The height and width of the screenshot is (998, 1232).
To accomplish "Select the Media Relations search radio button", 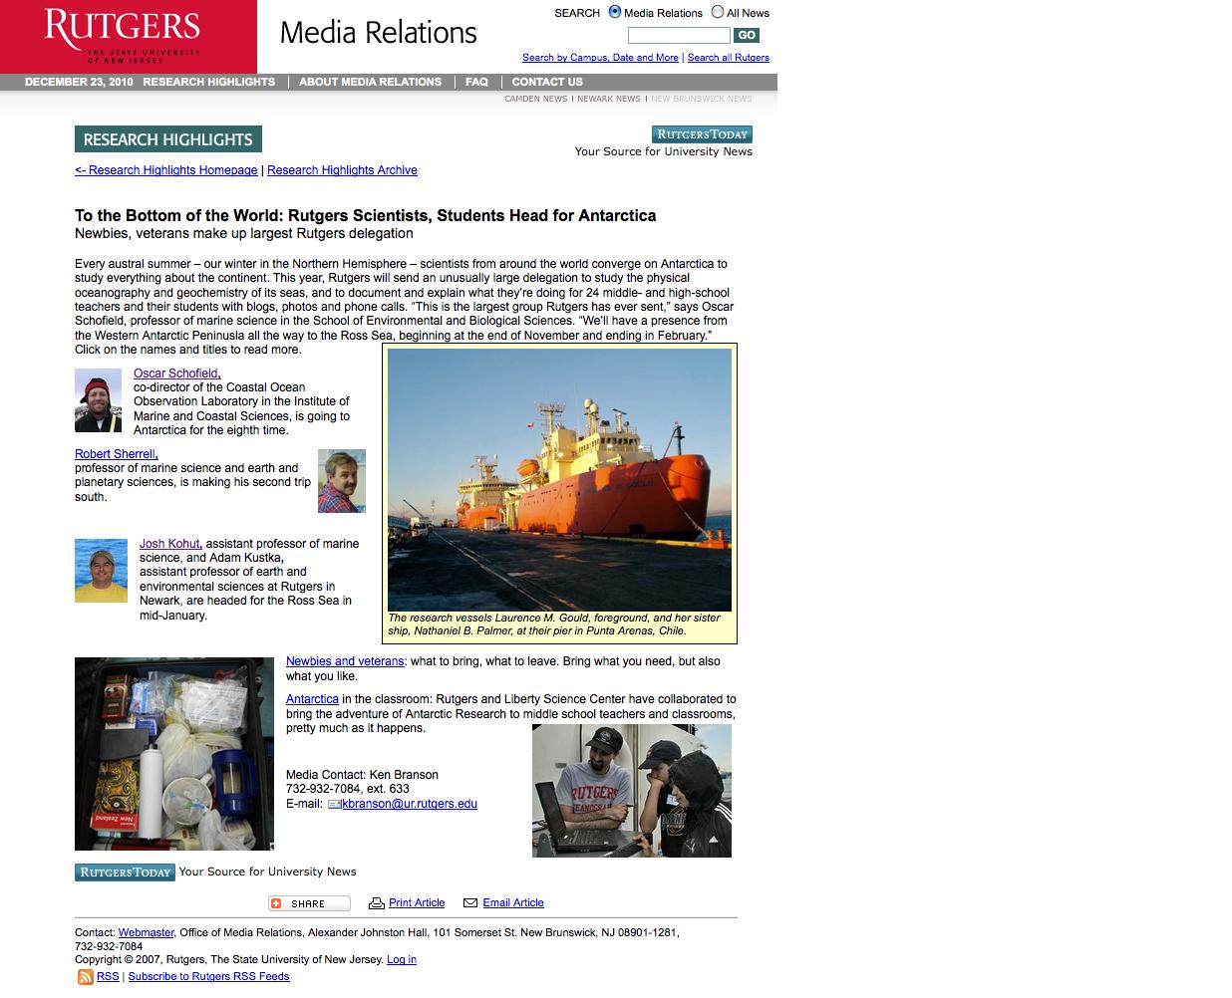I will point(615,12).
